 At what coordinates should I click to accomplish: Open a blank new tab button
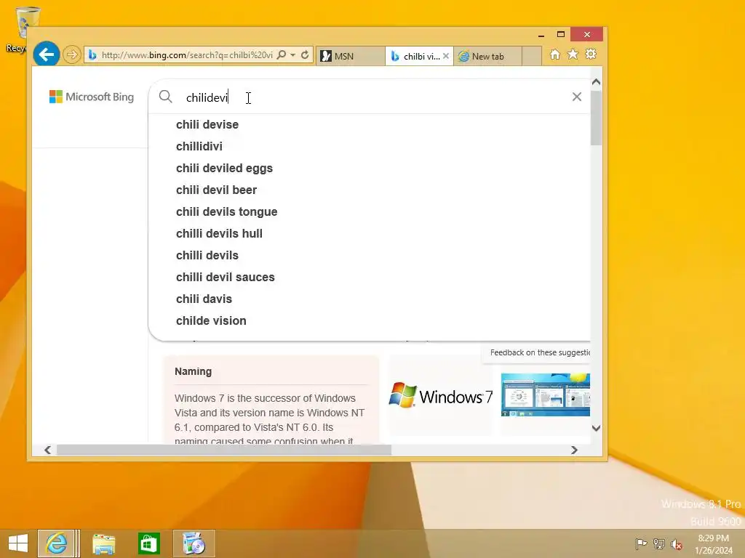pos(532,56)
